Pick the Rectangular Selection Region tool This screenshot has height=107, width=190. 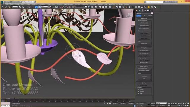click(26, 7)
